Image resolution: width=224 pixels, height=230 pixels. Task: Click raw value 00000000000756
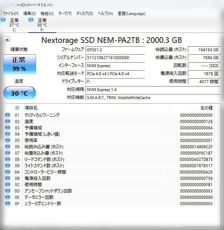(196, 178)
